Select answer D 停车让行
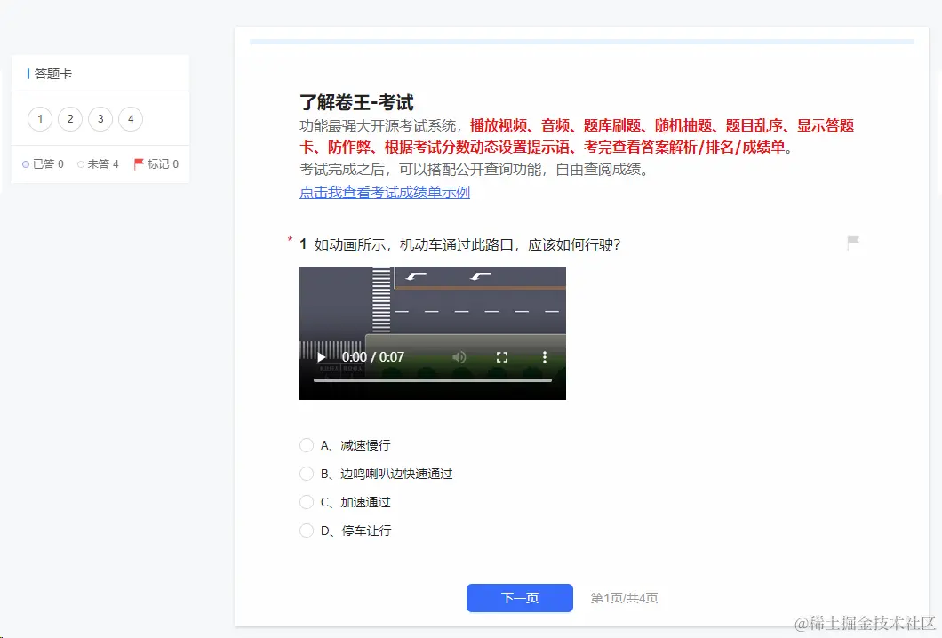The width and height of the screenshot is (942, 638). [x=307, y=530]
